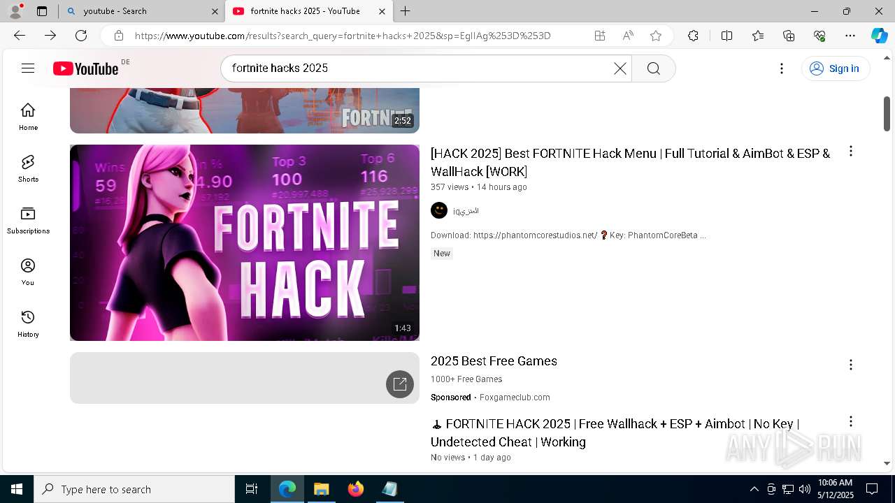Click the page vertical scrollbar thumb
The height and width of the screenshot is (503, 895).
point(887,113)
